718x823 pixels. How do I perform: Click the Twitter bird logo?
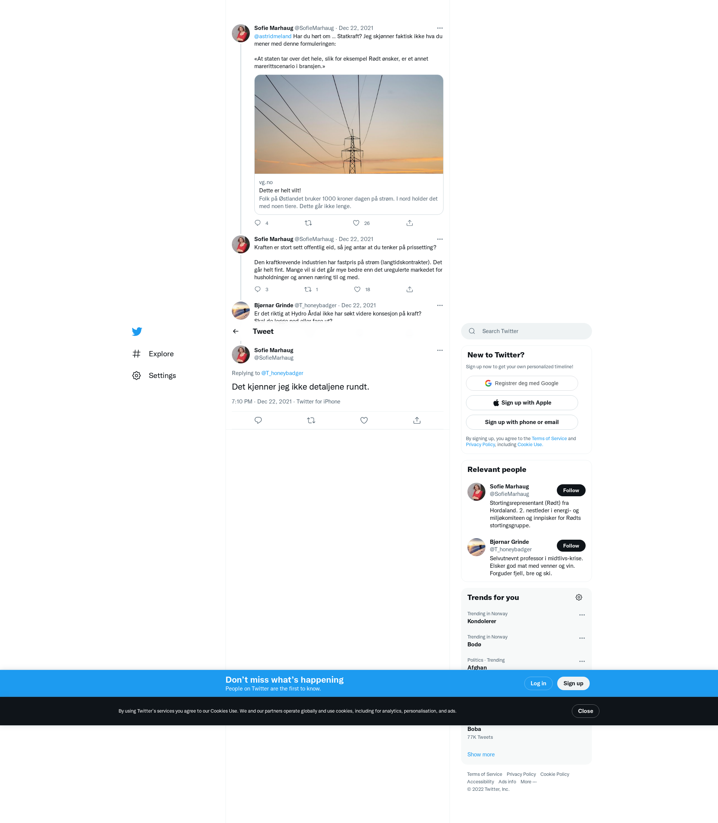(x=137, y=331)
